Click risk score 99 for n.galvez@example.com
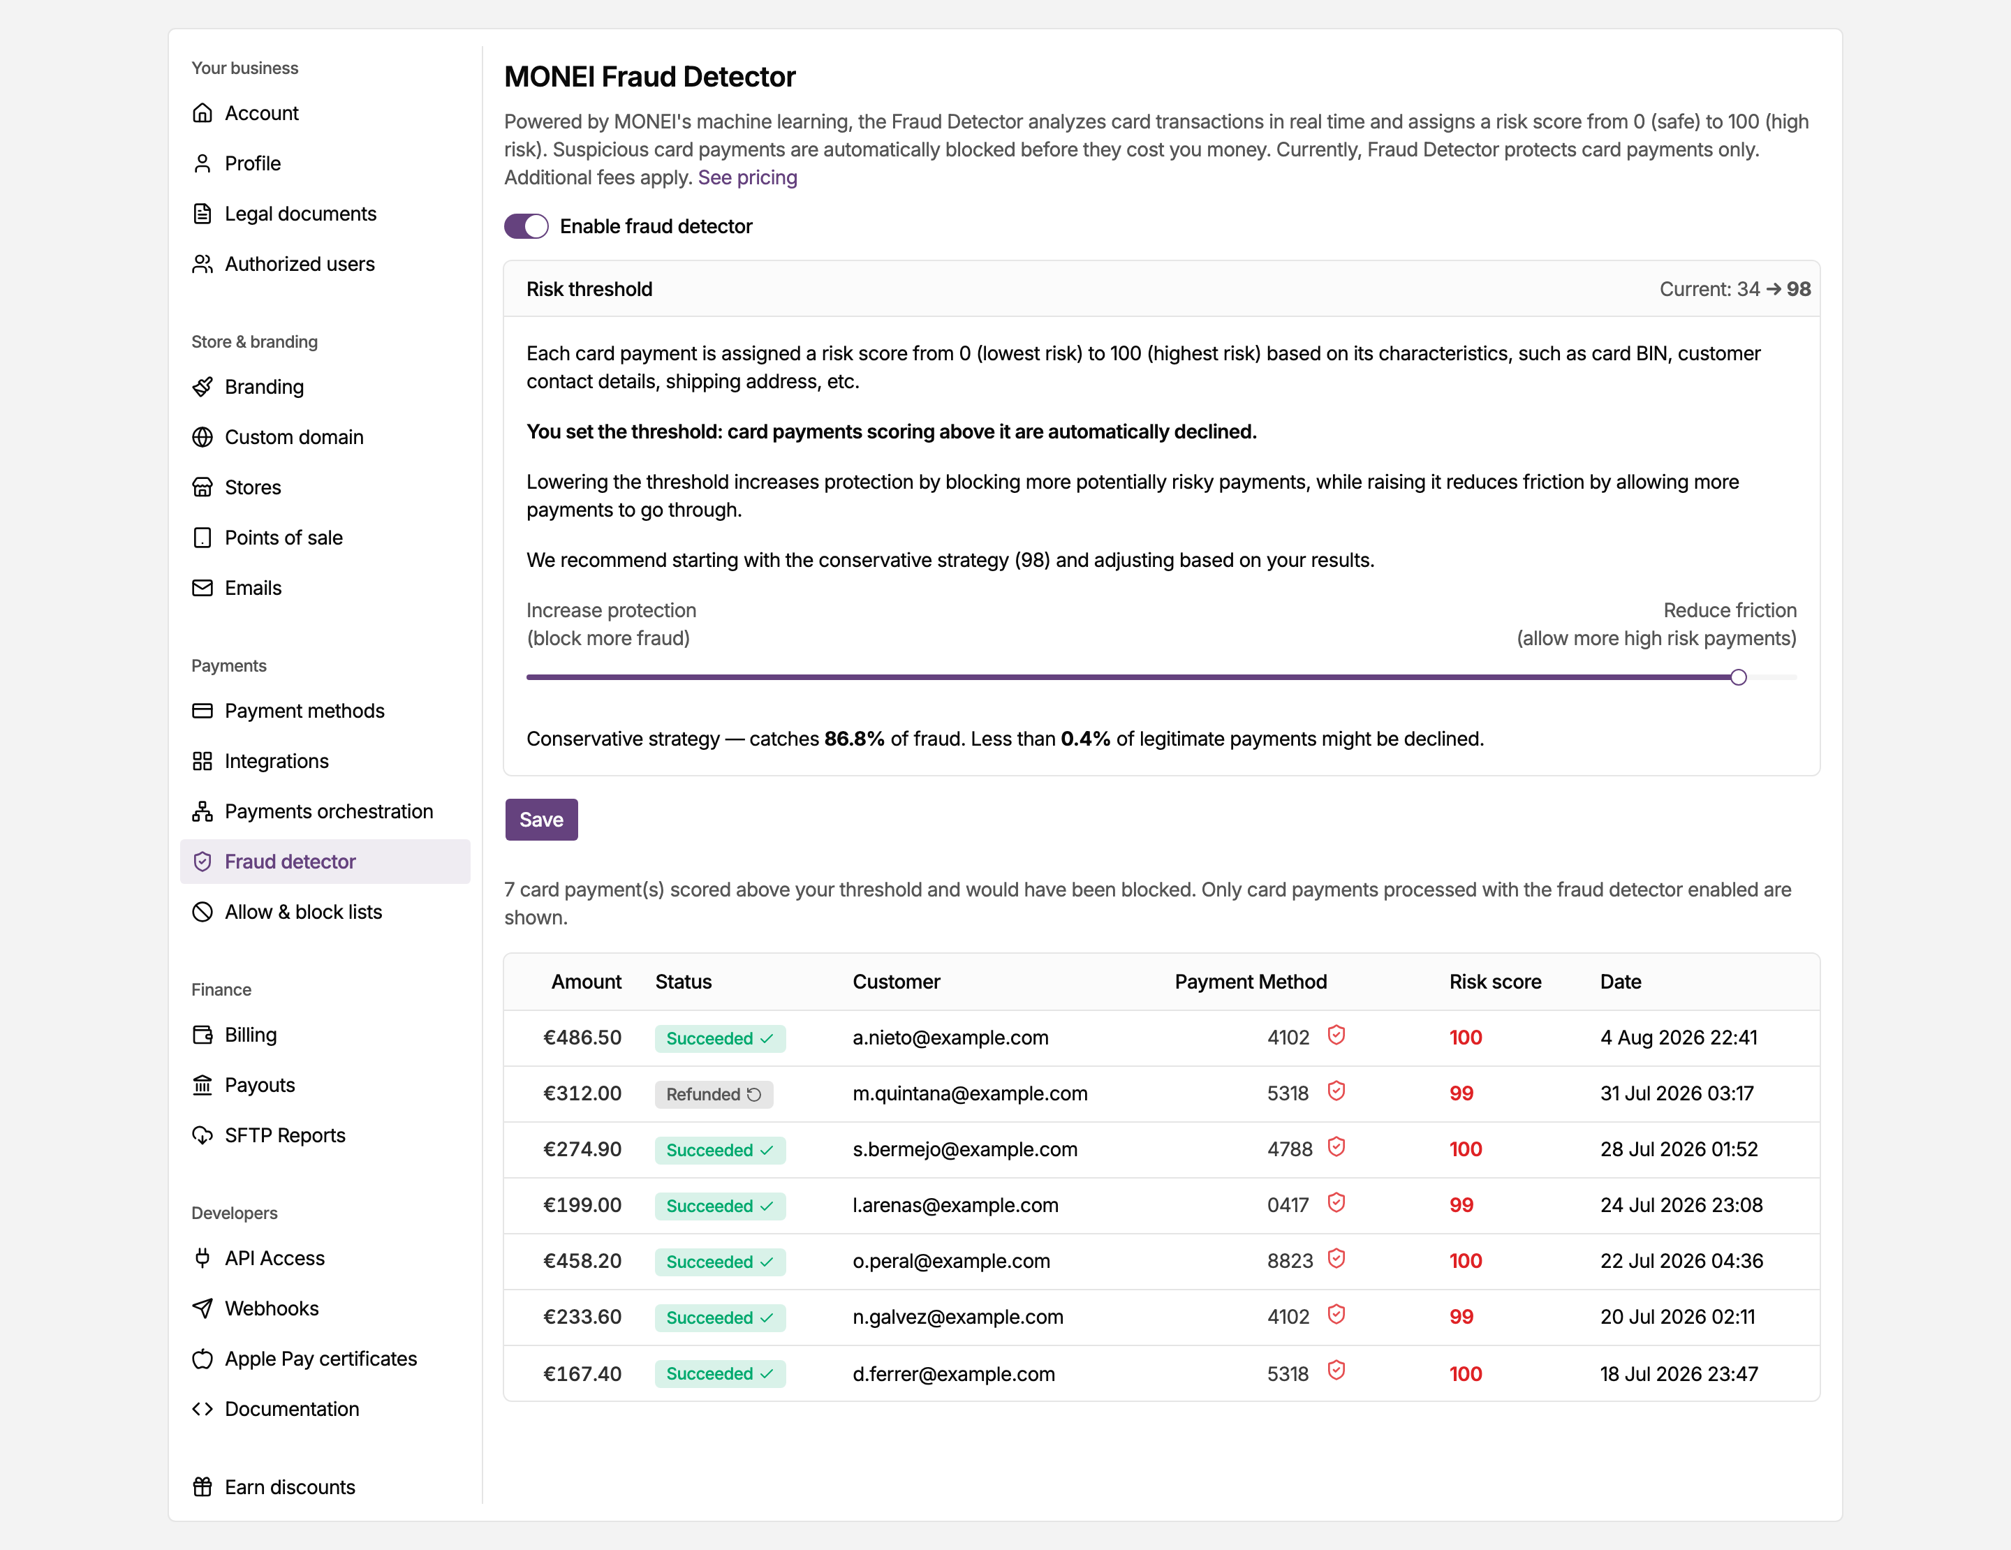Image resolution: width=2011 pixels, height=1550 pixels. 1461,1317
